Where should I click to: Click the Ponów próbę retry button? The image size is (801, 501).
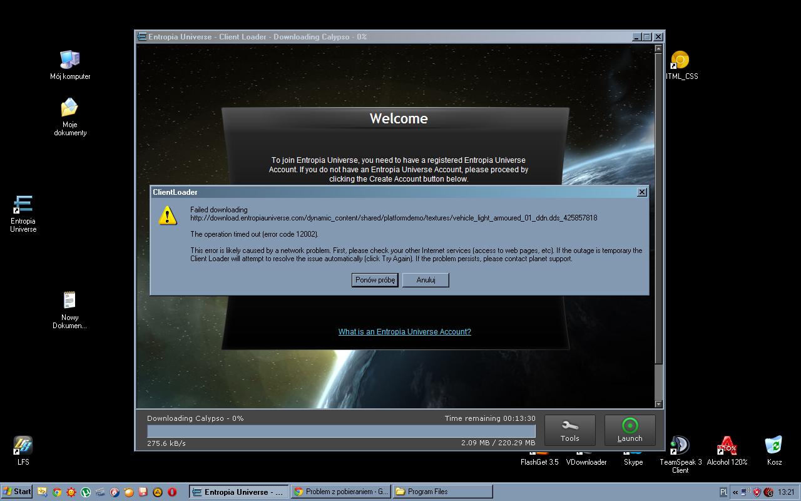pos(375,280)
